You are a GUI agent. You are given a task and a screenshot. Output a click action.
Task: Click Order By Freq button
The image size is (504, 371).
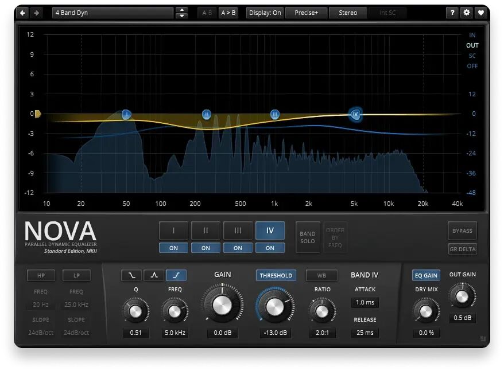[x=335, y=237]
